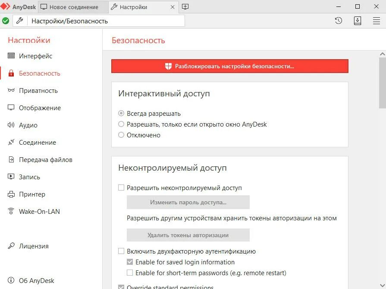The image size is (386, 289).
Task: Toggle Enable for short-term passwords checkbox
Action: click(x=130, y=273)
